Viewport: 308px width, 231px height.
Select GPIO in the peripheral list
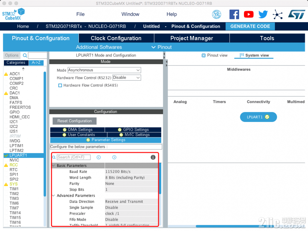pyautogui.click(x=14, y=112)
